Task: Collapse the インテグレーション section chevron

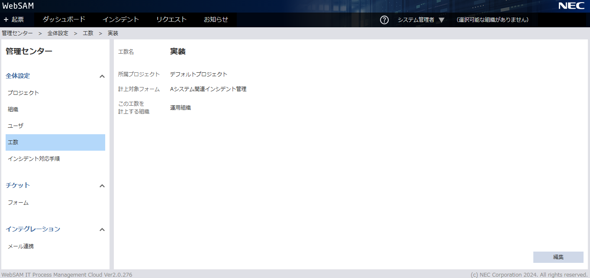Action: click(102, 230)
